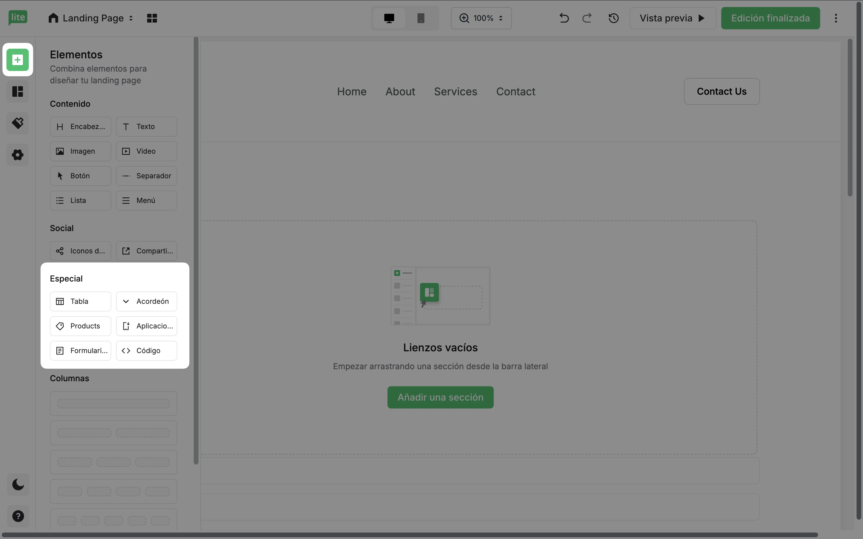
Task: Select the Separador element
Action: tap(146, 176)
